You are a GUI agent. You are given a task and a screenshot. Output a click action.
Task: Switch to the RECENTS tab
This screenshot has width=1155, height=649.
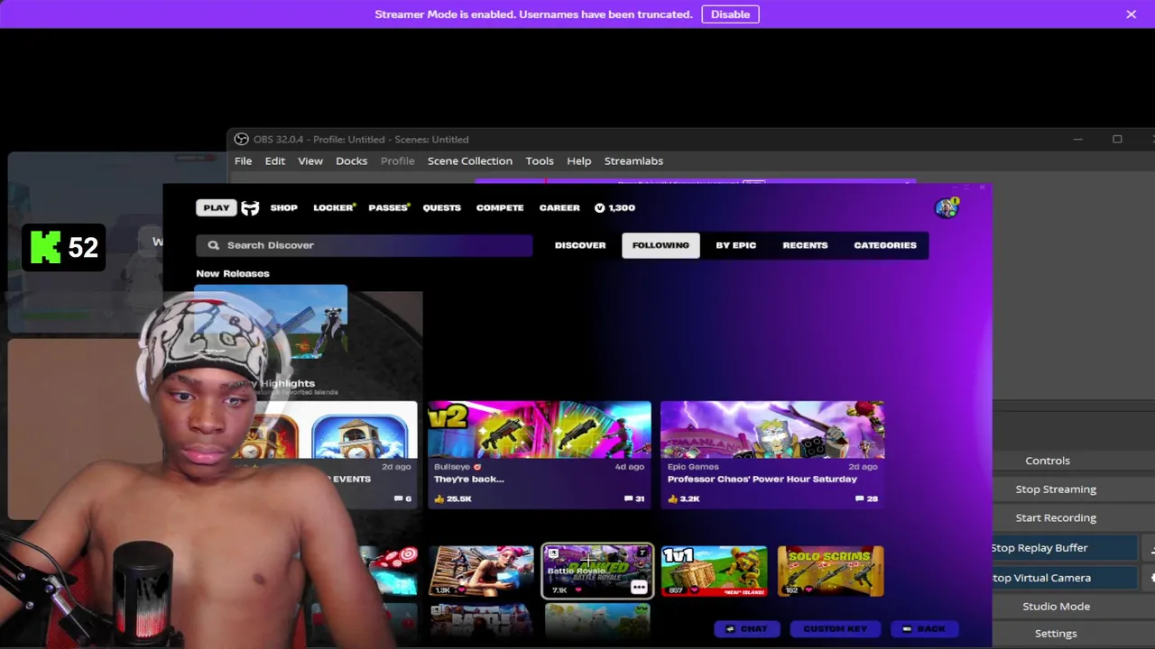(805, 245)
